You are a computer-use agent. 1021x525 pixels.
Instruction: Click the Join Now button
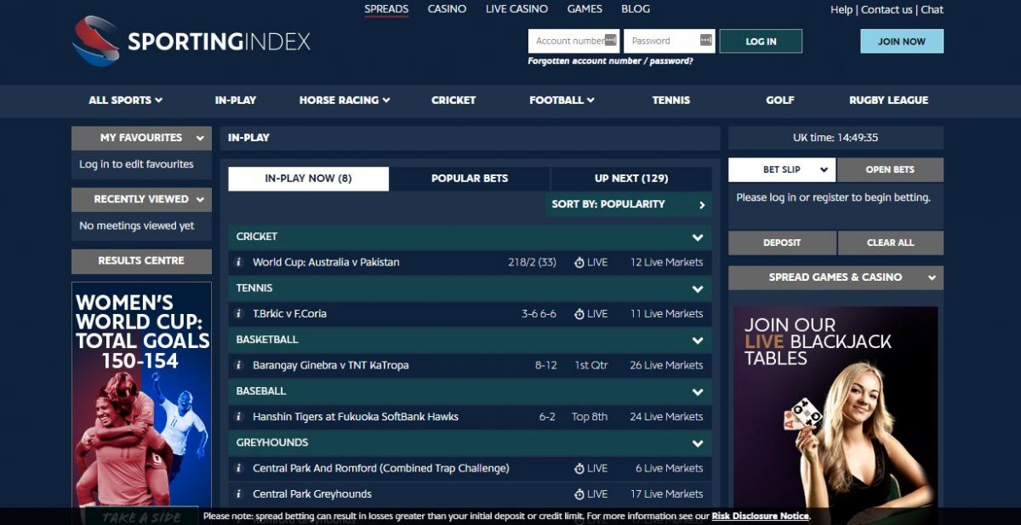coord(902,41)
